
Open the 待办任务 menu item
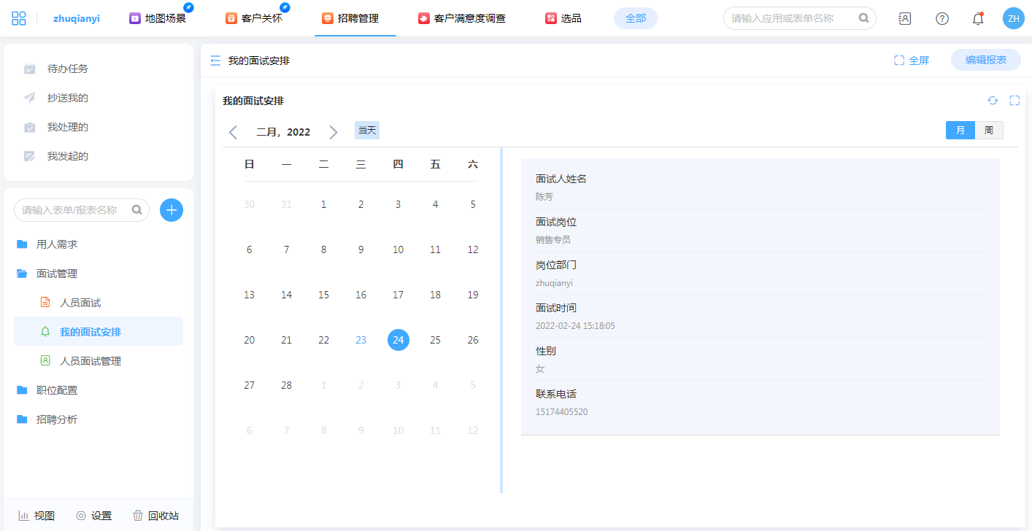(x=67, y=69)
